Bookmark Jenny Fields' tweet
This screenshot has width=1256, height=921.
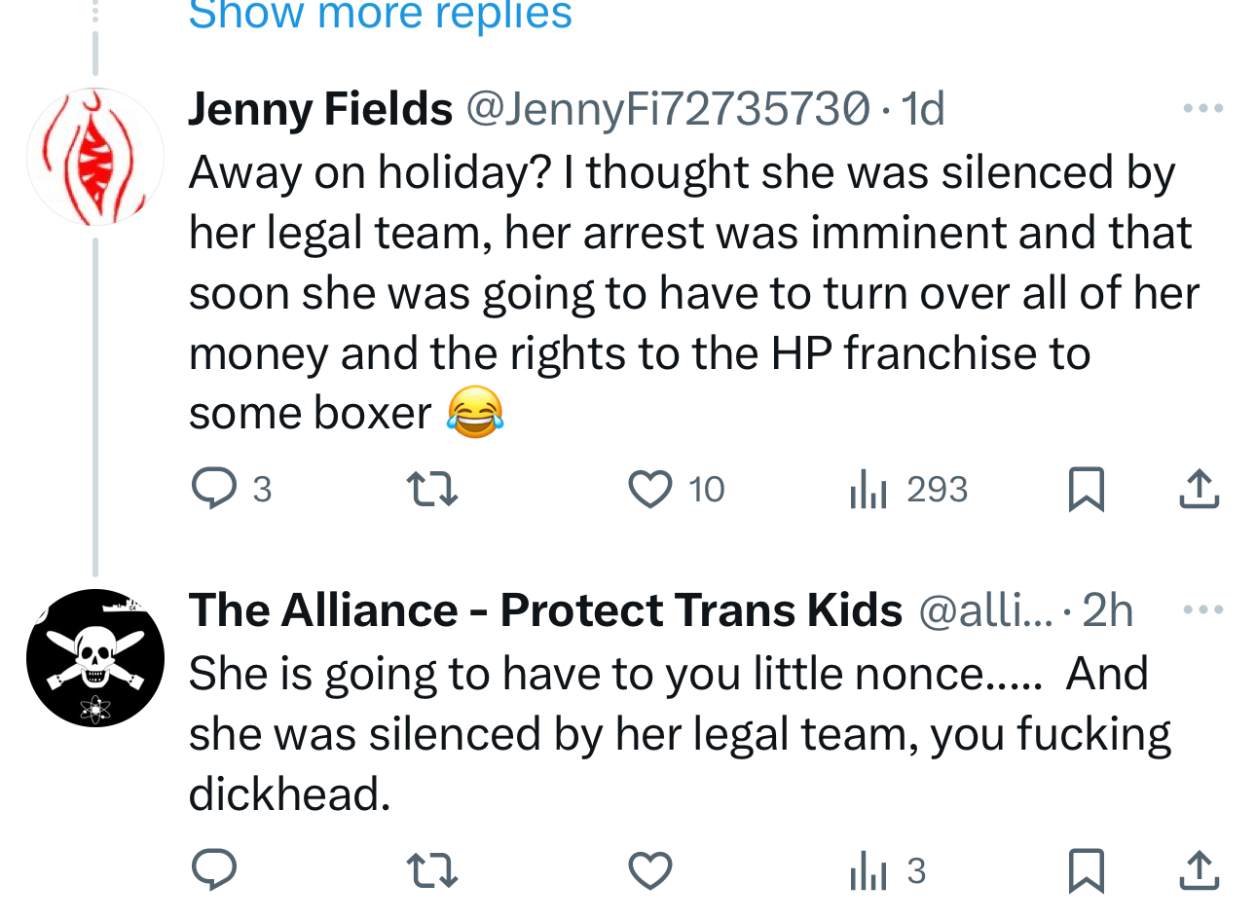click(1086, 489)
